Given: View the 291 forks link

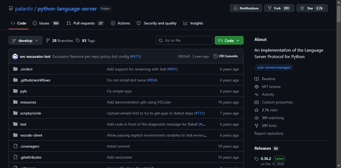Looking at the screenshot, I should (x=265, y=126).
